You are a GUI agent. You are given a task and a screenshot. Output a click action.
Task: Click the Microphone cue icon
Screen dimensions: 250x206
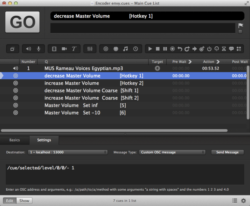click(39, 49)
